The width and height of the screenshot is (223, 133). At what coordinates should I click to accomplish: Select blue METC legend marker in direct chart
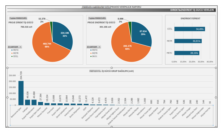click(x=11, y=50)
